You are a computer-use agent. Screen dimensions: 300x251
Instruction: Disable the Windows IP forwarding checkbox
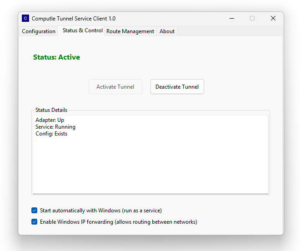coord(34,222)
